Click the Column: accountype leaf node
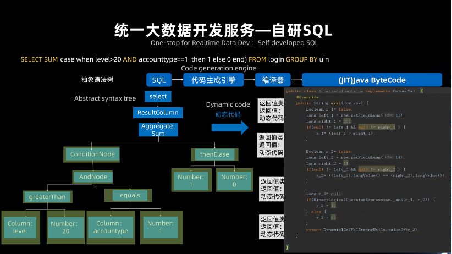 pyautogui.click(x=111, y=227)
